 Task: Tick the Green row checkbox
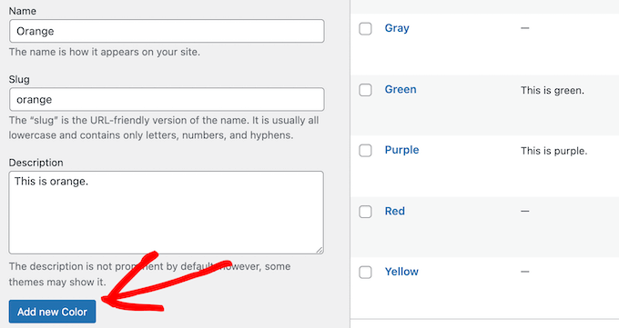pos(365,90)
